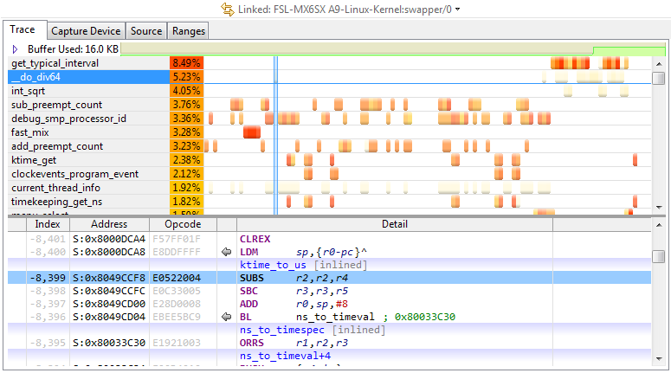671x373 pixels.
Task: Click the buffer usage bar
Action: [x=394, y=49]
